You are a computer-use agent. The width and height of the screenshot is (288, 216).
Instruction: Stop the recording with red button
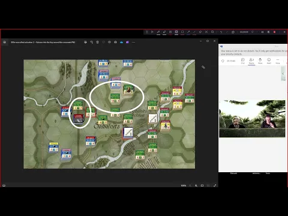click(x=275, y=32)
